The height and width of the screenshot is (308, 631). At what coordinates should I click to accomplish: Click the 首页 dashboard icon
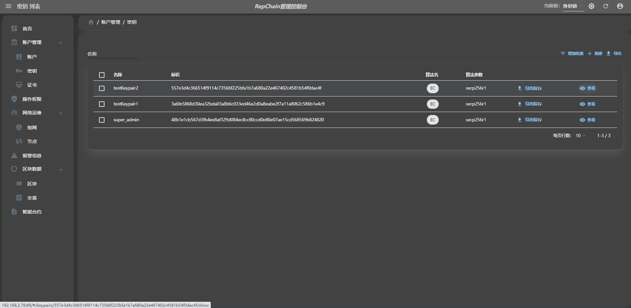[x=14, y=28]
